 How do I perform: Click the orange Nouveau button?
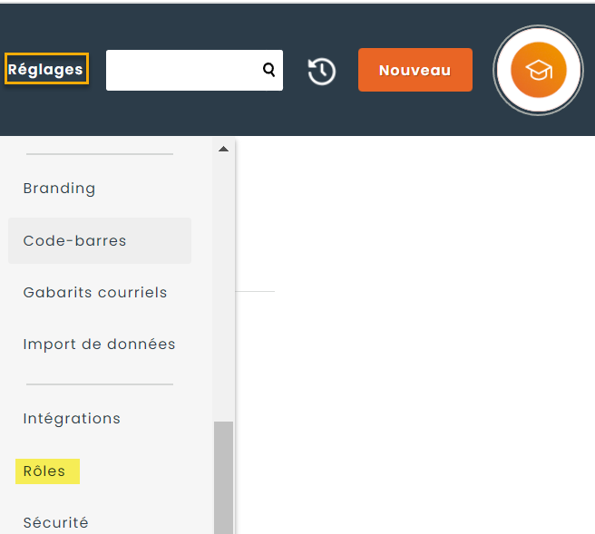tap(415, 70)
